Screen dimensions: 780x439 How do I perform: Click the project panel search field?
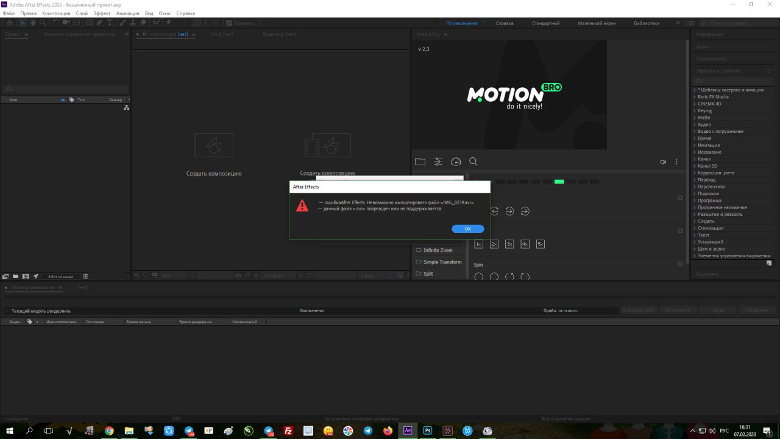click(66, 89)
